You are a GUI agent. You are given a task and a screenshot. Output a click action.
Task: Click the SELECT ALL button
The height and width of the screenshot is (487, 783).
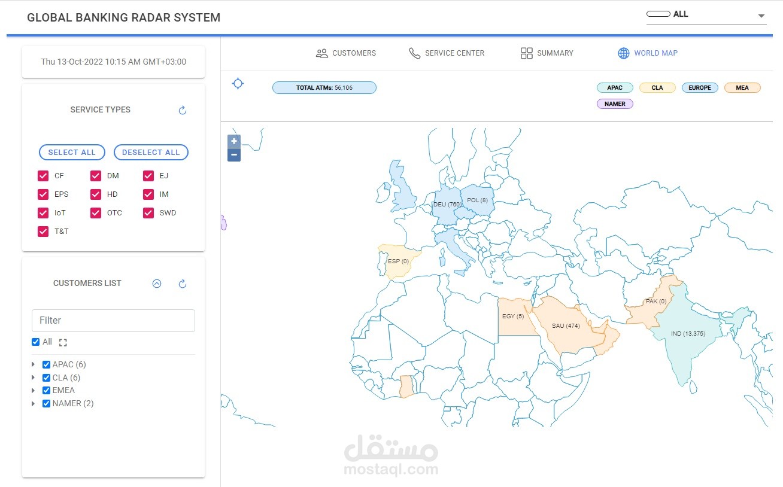72,152
